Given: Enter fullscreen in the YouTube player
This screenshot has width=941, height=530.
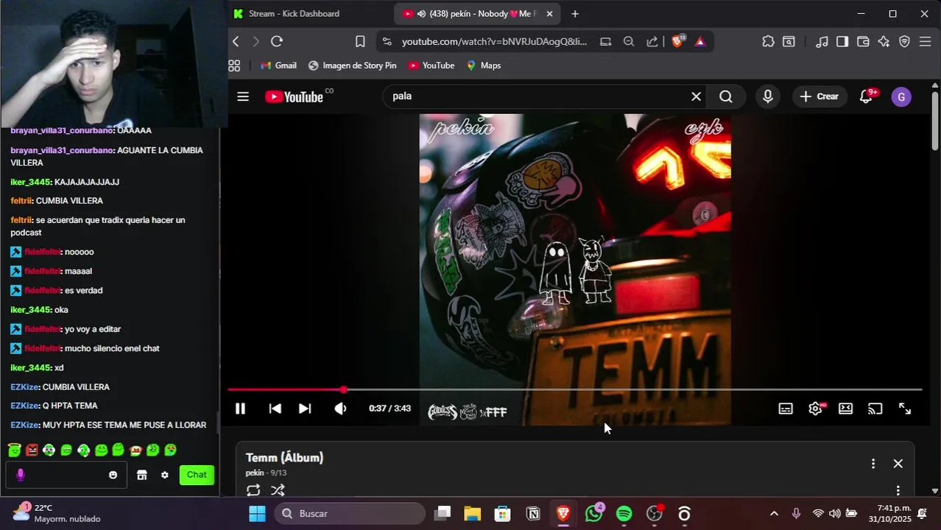Looking at the screenshot, I should 905,409.
